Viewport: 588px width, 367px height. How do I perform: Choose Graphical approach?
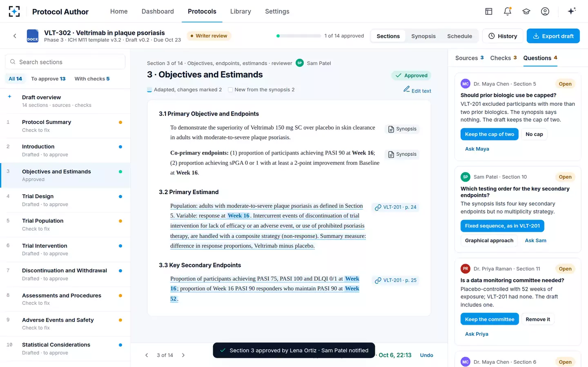489,241
